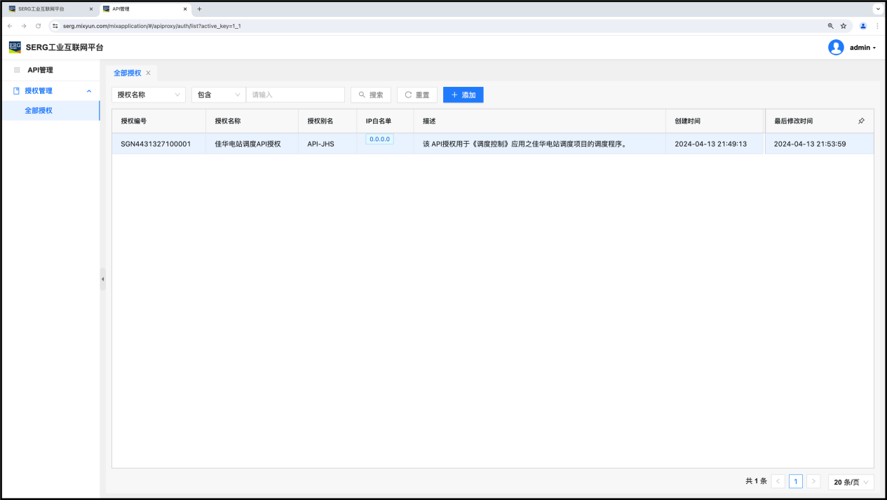Image resolution: width=887 pixels, height=500 pixels.
Task: Click the admin user avatar icon
Action: pyautogui.click(x=835, y=48)
